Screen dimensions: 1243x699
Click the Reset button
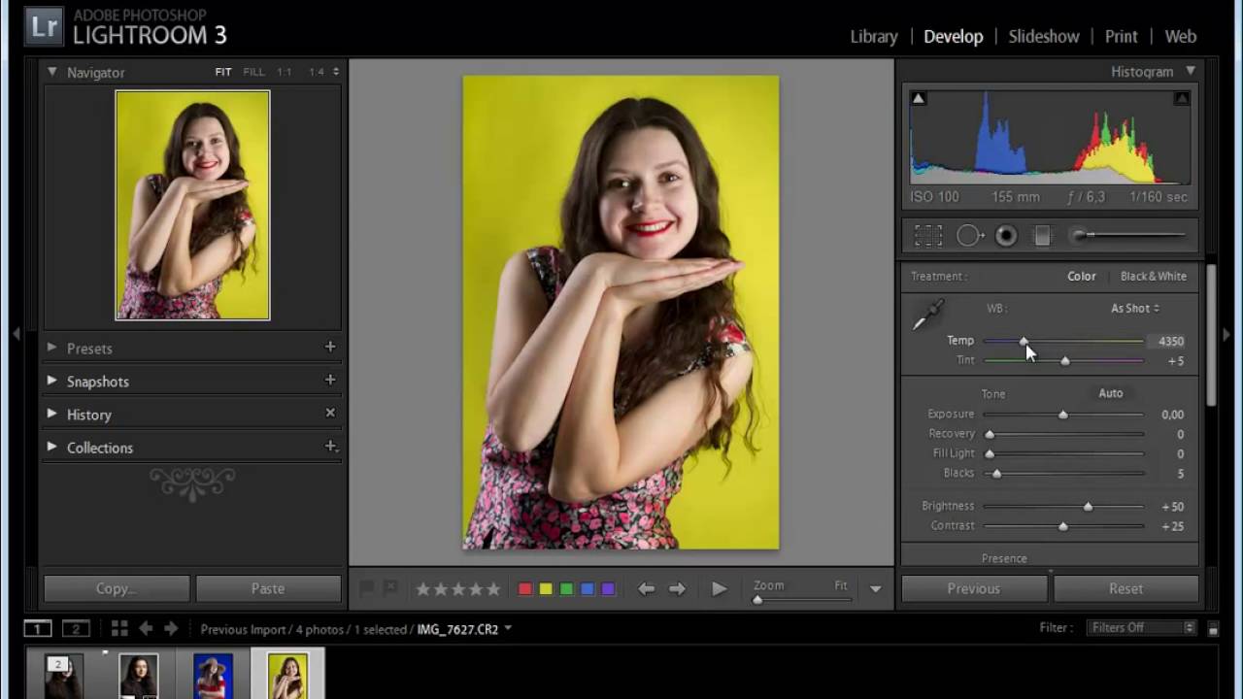point(1125,588)
